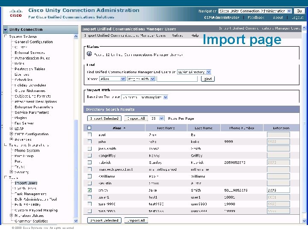Click main page scroll-up arrow
The image size is (308, 231).
(x=304, y=28)
